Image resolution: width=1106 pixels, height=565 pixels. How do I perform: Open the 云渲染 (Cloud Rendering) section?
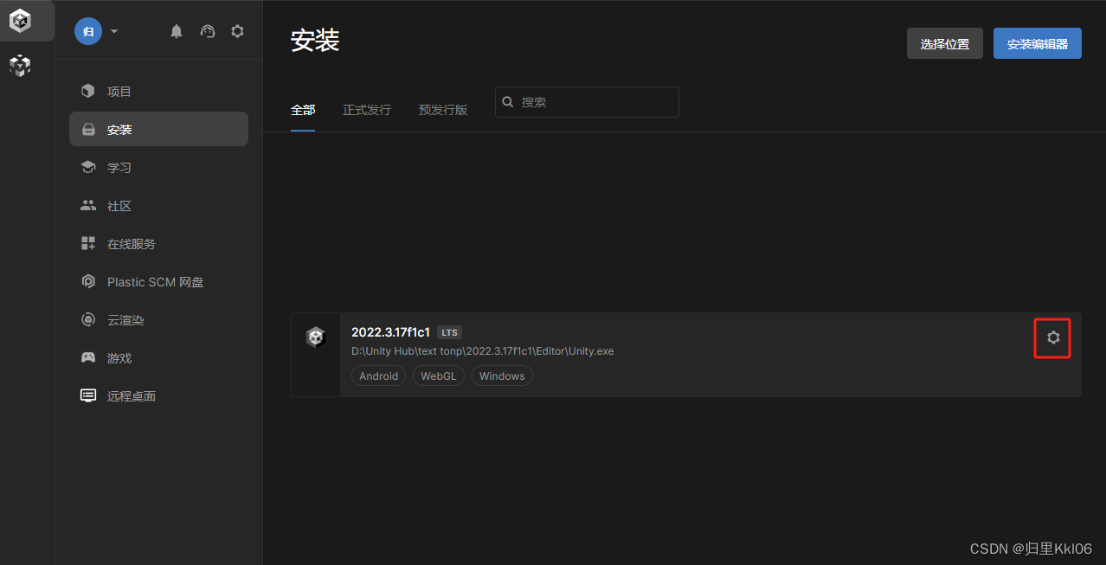click(124, 319)
